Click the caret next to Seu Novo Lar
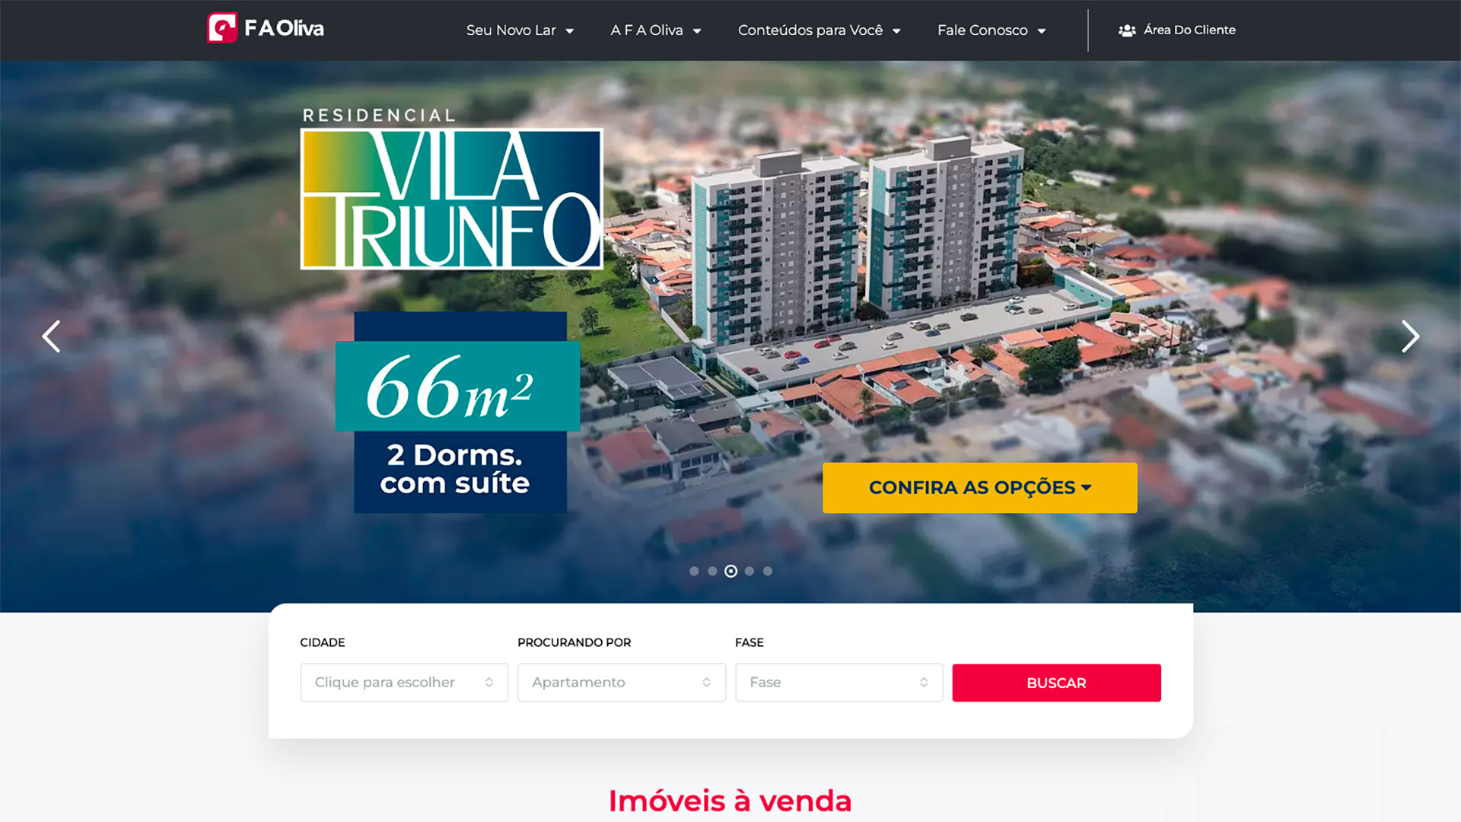 [569, 31]
